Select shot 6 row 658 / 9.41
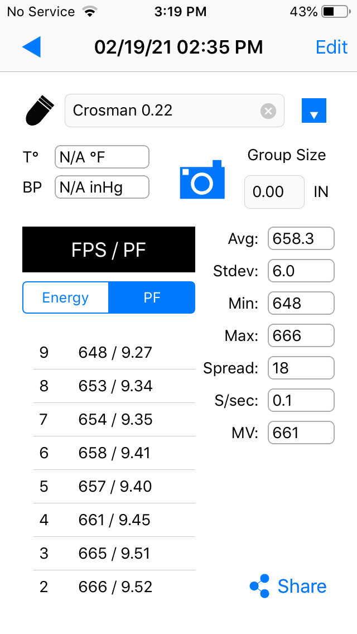 point(114,453)
